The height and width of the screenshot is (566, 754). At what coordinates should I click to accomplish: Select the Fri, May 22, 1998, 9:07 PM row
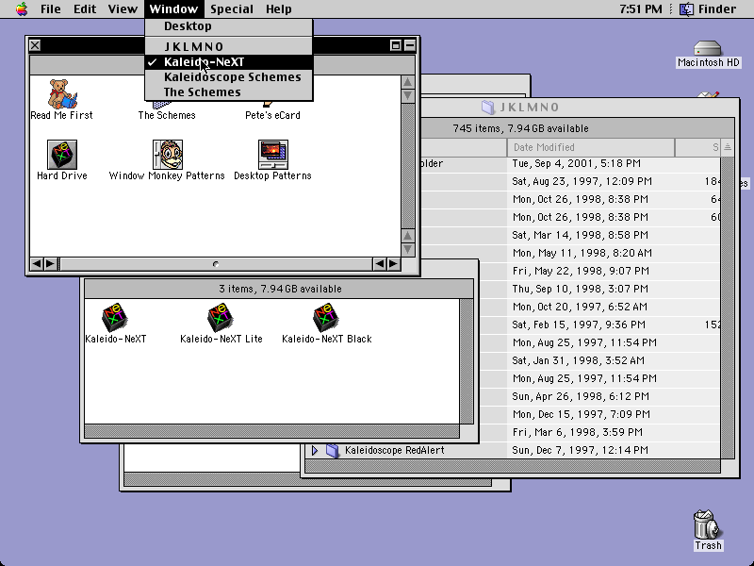tap(599, 271)
